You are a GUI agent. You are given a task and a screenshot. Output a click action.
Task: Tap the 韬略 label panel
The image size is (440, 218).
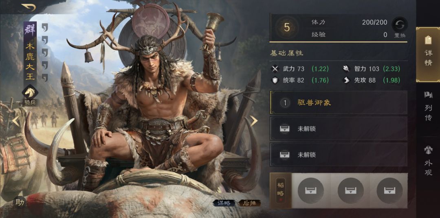pyautogui.click(x=281, y=190)
